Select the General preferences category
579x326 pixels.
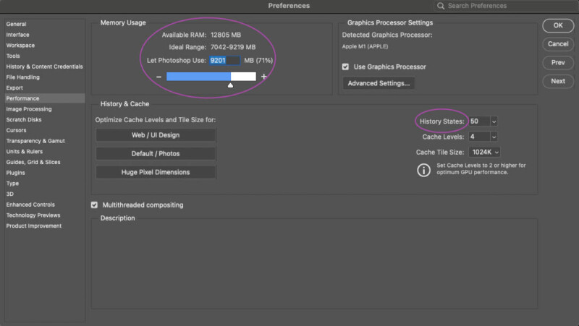[16, 24]
